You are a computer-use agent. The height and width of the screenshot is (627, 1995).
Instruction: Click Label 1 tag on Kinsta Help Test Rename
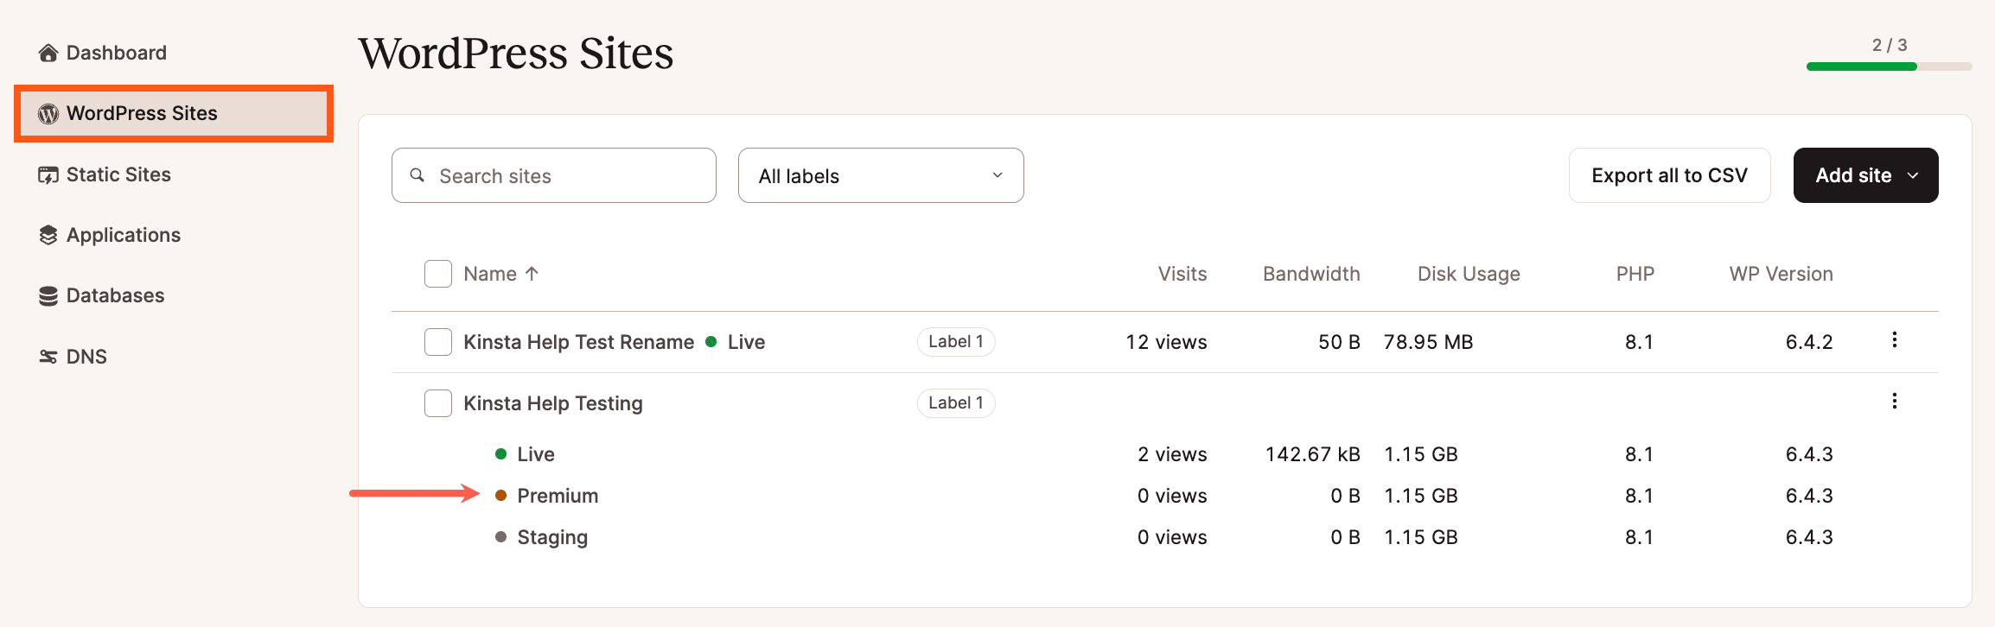tap(956, 342)
